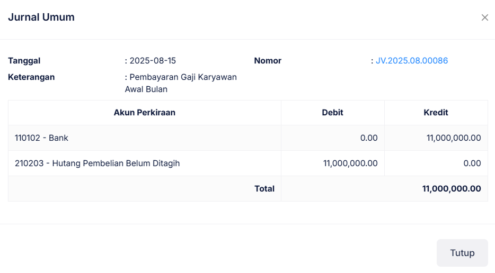Select the 110102 - Bank account row
Image resolution: width=495 pixels, height=273 pixels.
tap(42, 138)
